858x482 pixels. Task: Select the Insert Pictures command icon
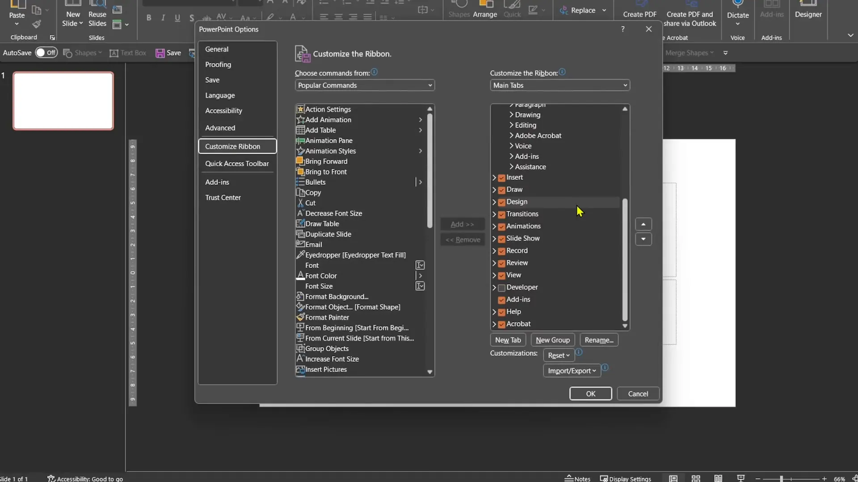point(300,370)
